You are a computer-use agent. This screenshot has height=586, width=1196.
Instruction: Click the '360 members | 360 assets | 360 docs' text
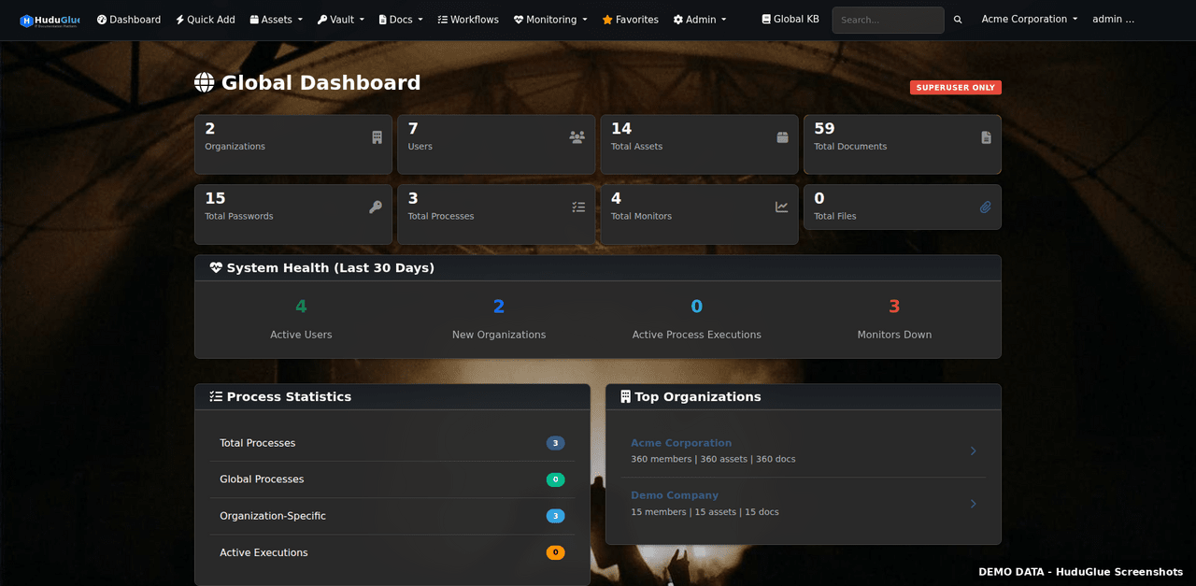pos(713,459)
